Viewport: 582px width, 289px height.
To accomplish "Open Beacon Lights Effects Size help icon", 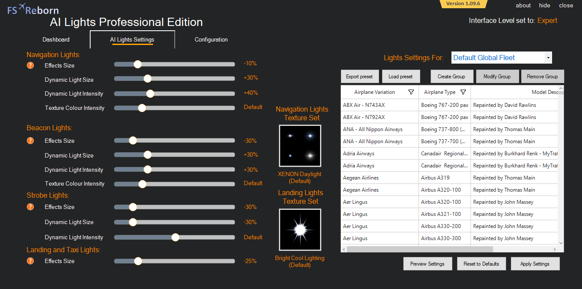I will (30, 141).
